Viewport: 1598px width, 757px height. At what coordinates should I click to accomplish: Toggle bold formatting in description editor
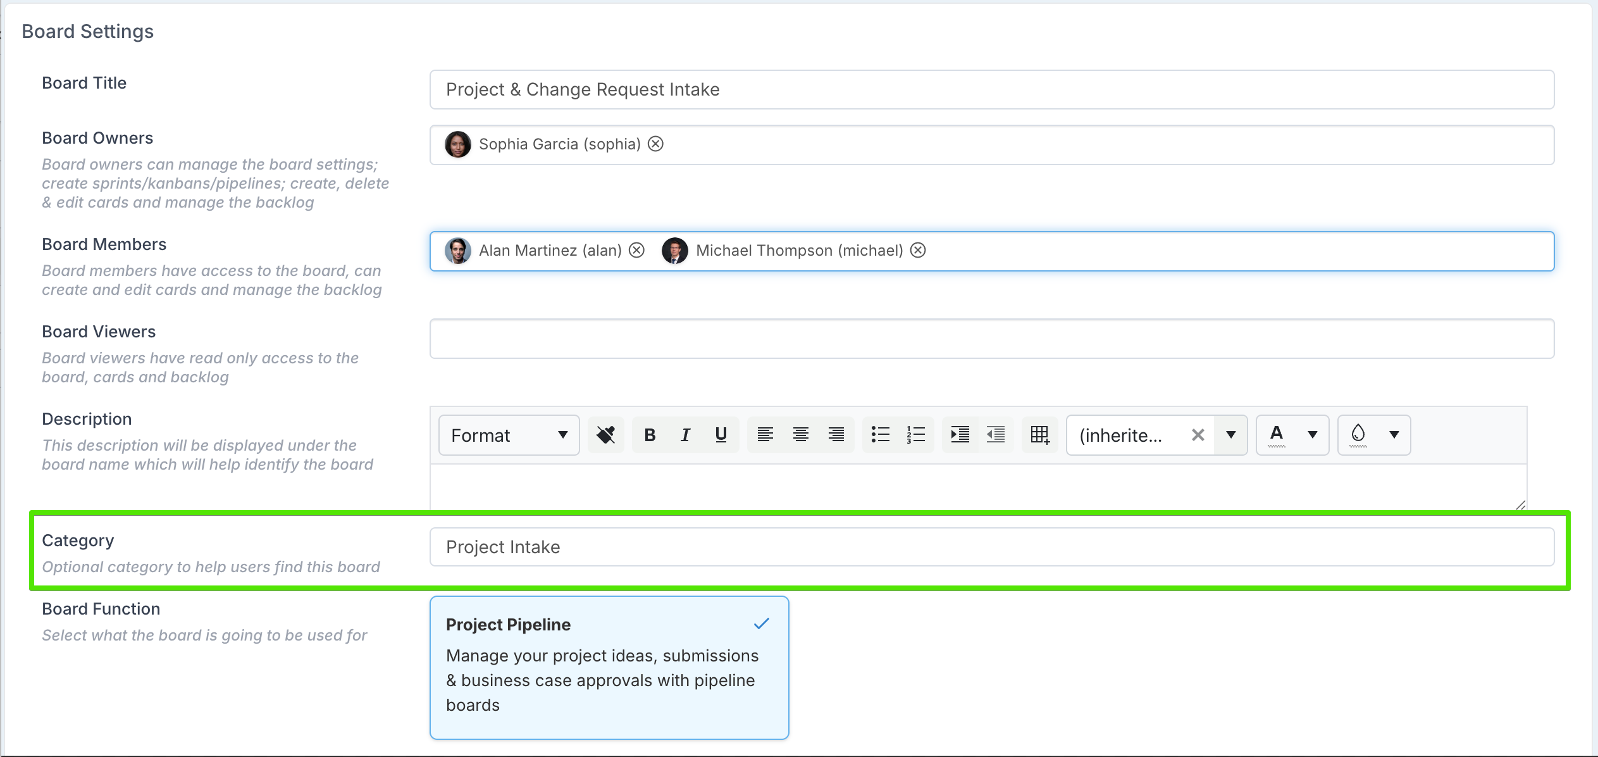650,435
